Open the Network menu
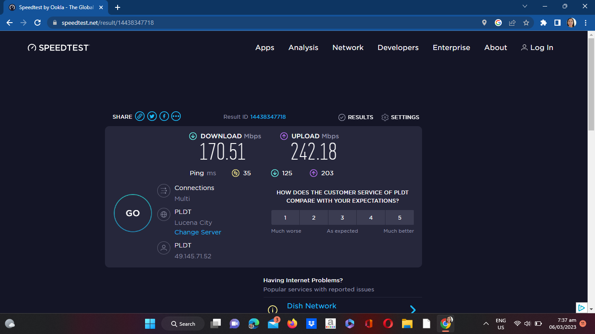 [x=348, y=48]
